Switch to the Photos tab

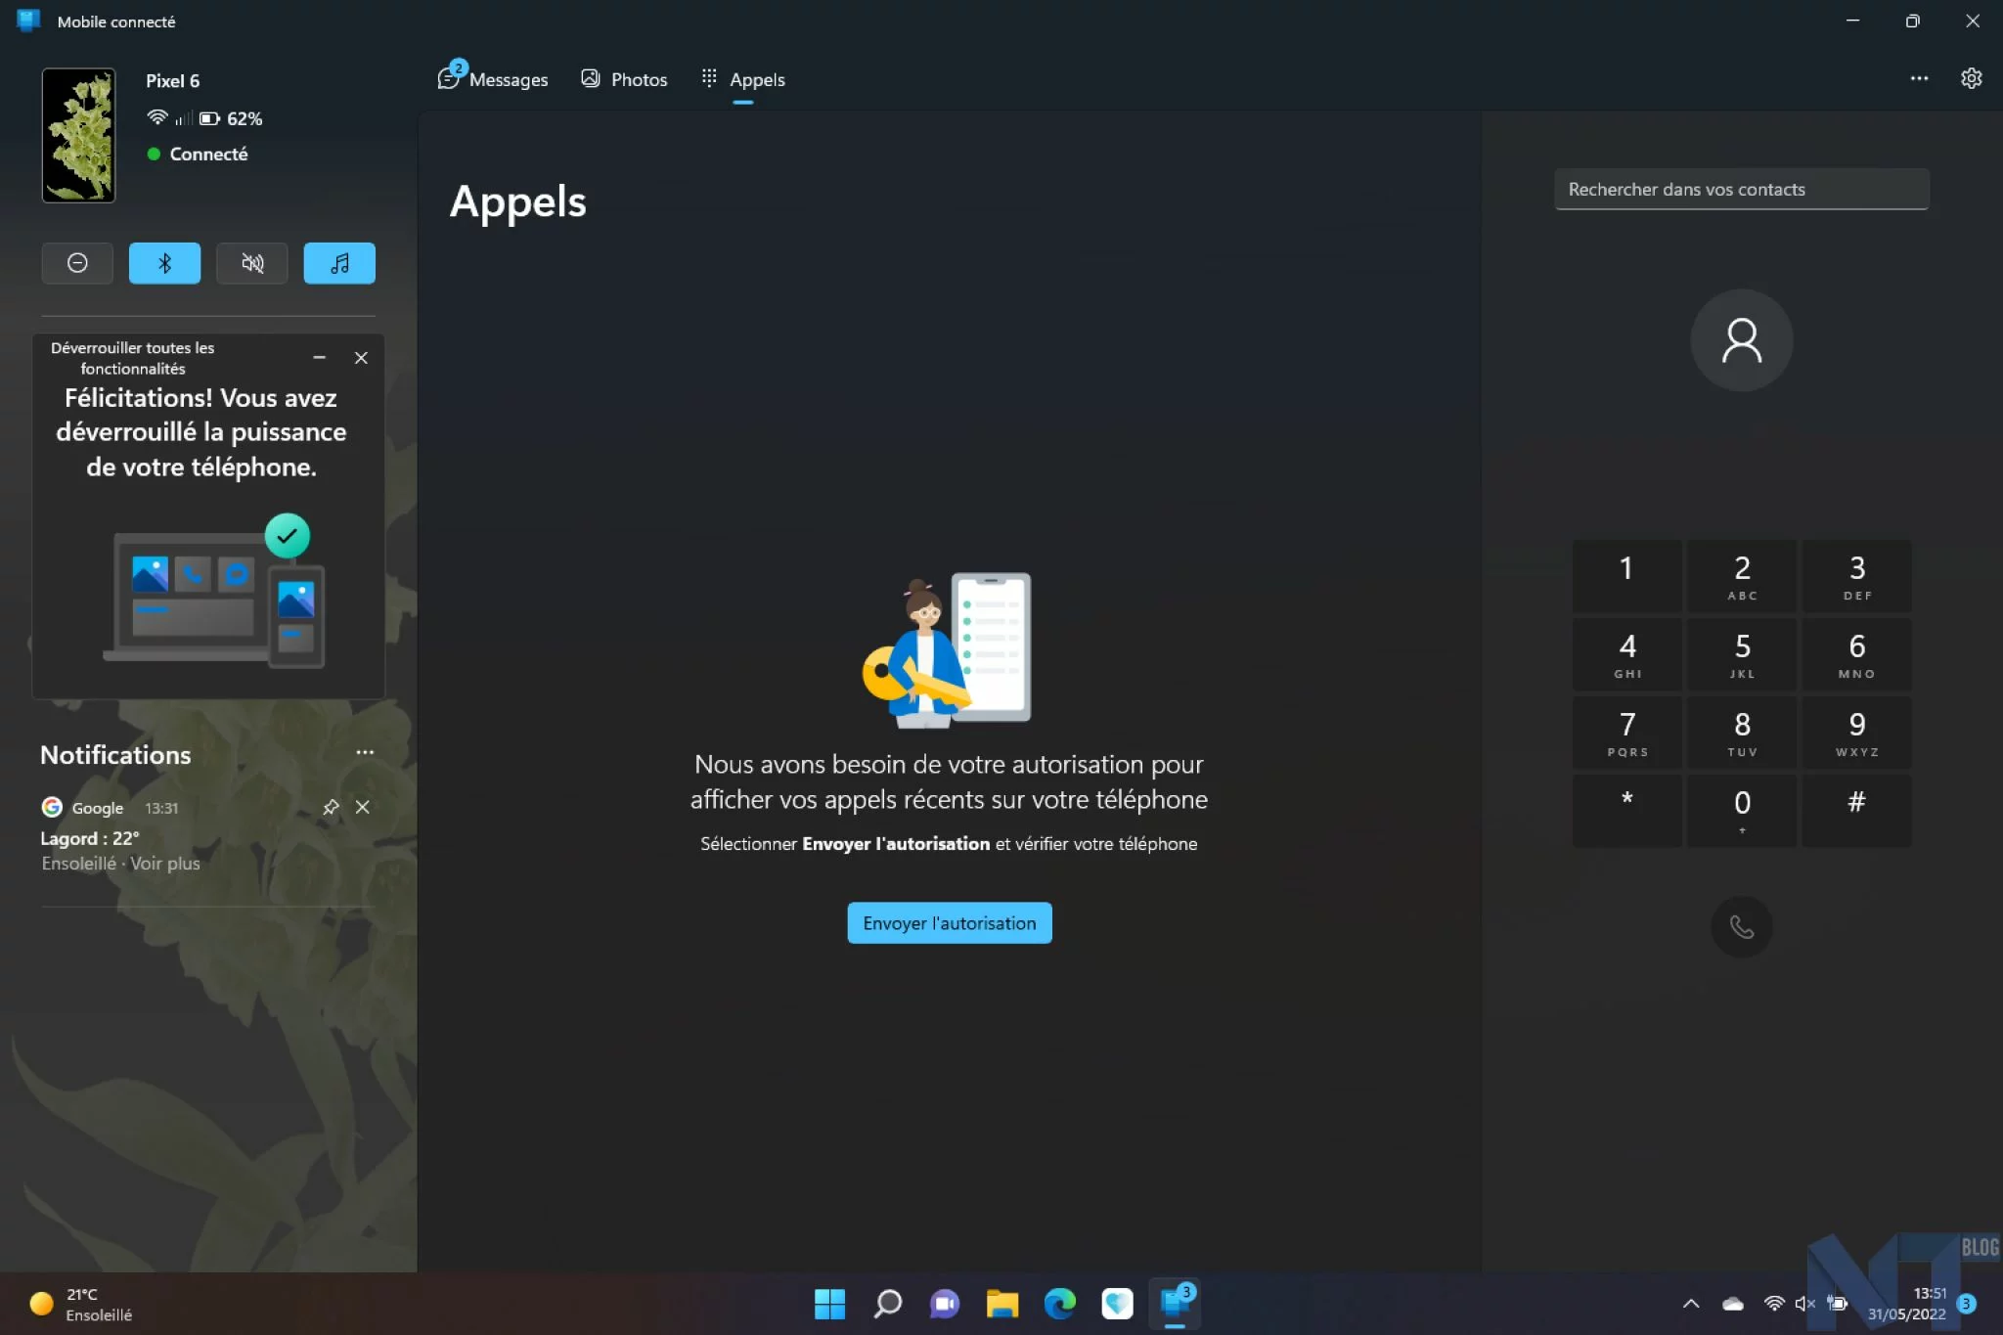point(625,79)
